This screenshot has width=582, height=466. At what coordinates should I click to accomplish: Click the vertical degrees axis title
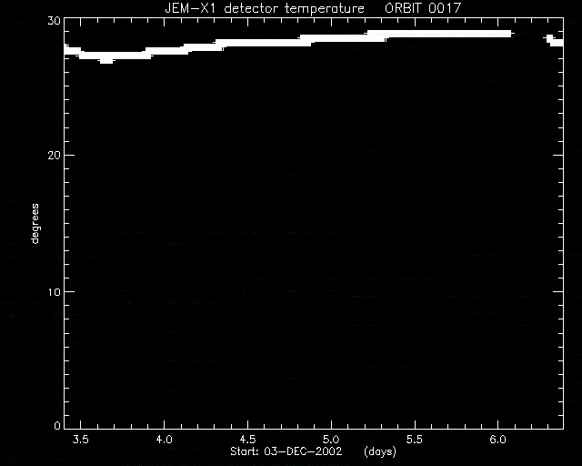[35, 223]
